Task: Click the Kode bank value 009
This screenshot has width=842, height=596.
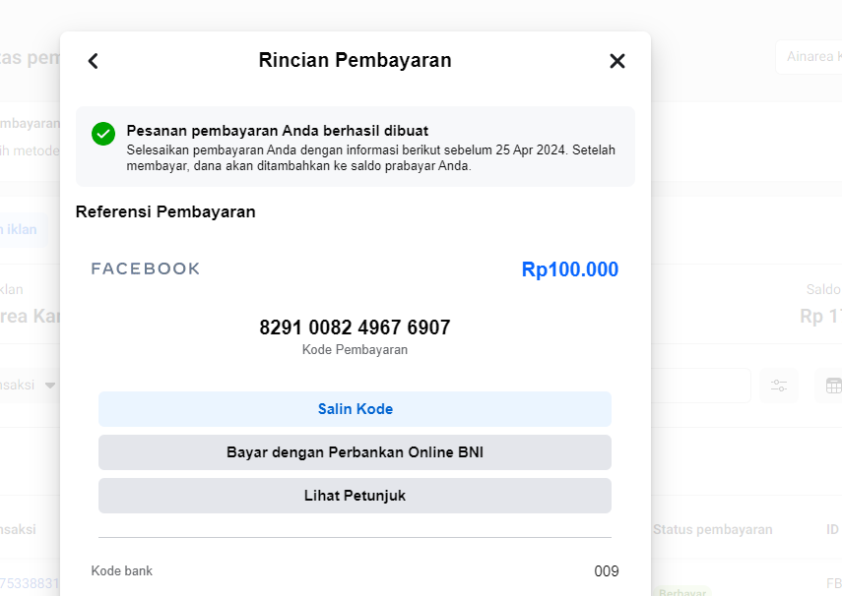Action: coord(607,571)
